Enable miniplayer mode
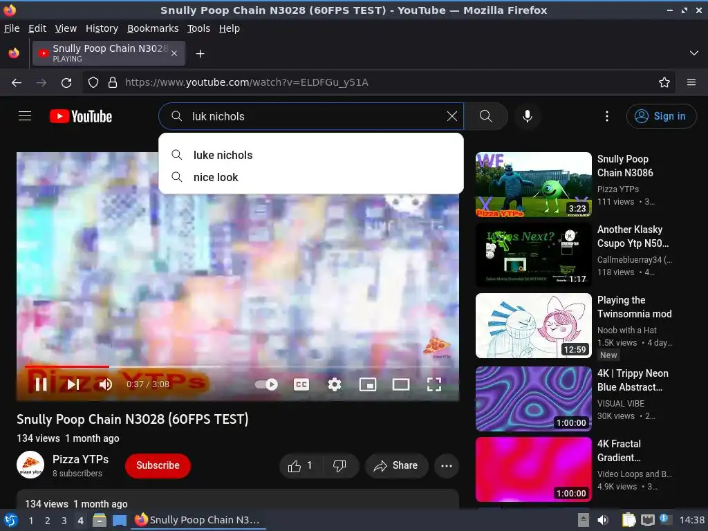 coord(368,384)
